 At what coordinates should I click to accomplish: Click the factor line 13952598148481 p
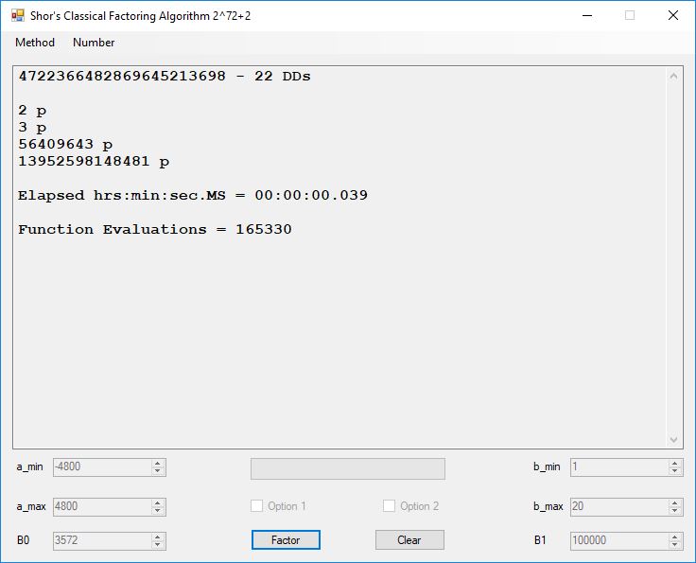click(x=94, y=161)
